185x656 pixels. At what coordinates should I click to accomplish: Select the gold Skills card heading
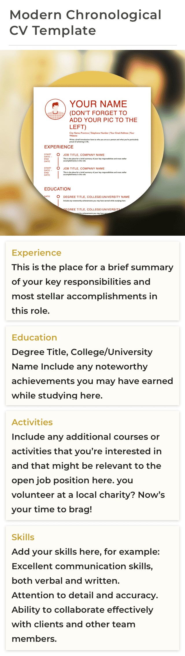click(23, 537)
